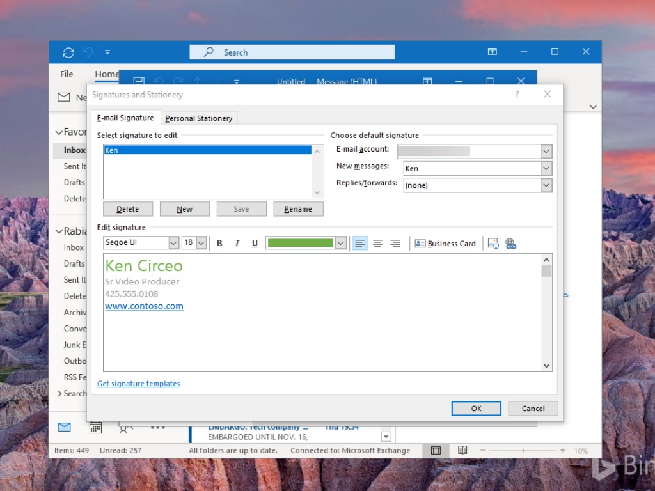Viewport: 655px width, 491px height.
Task: Open the Get signature templates link
Action: tap(138, 384)
